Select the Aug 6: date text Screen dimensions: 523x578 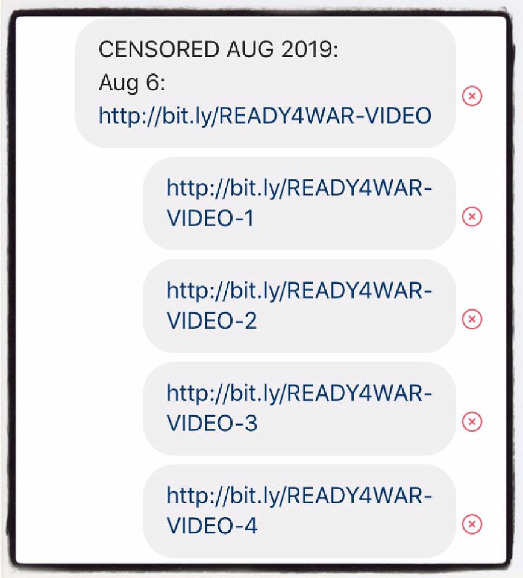pos(133,82)
